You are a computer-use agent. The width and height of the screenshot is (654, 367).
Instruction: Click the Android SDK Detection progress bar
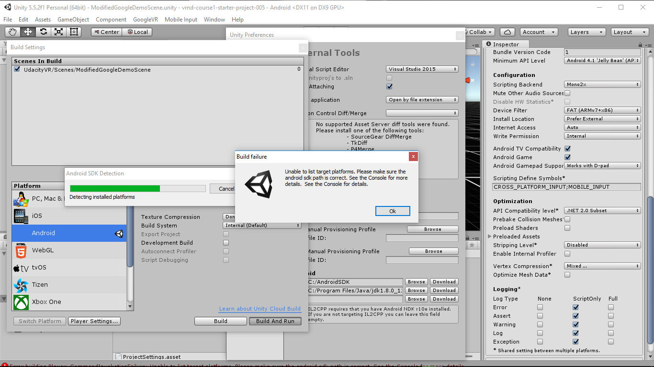138,188
